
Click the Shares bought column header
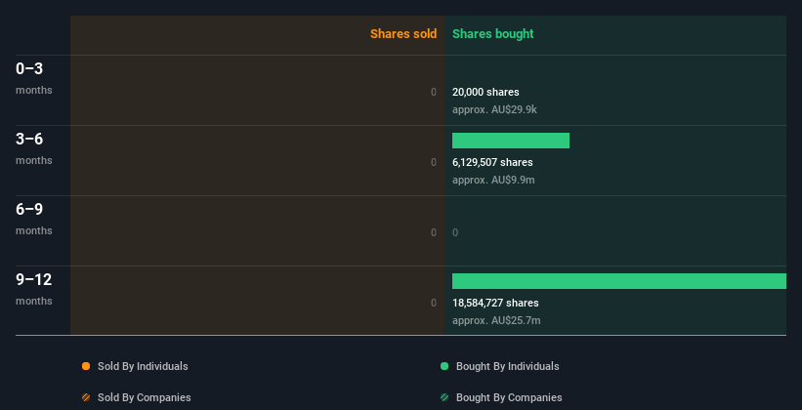492,34
